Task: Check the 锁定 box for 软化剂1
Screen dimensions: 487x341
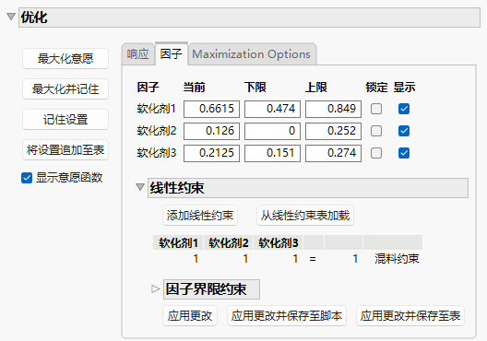Action: [376, 109]
